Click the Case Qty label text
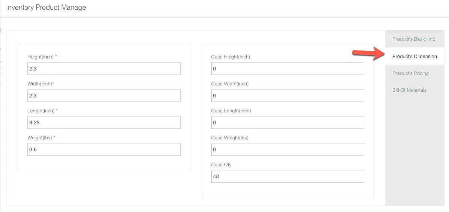This screenshot has height=212, width=449. point(221,165)
